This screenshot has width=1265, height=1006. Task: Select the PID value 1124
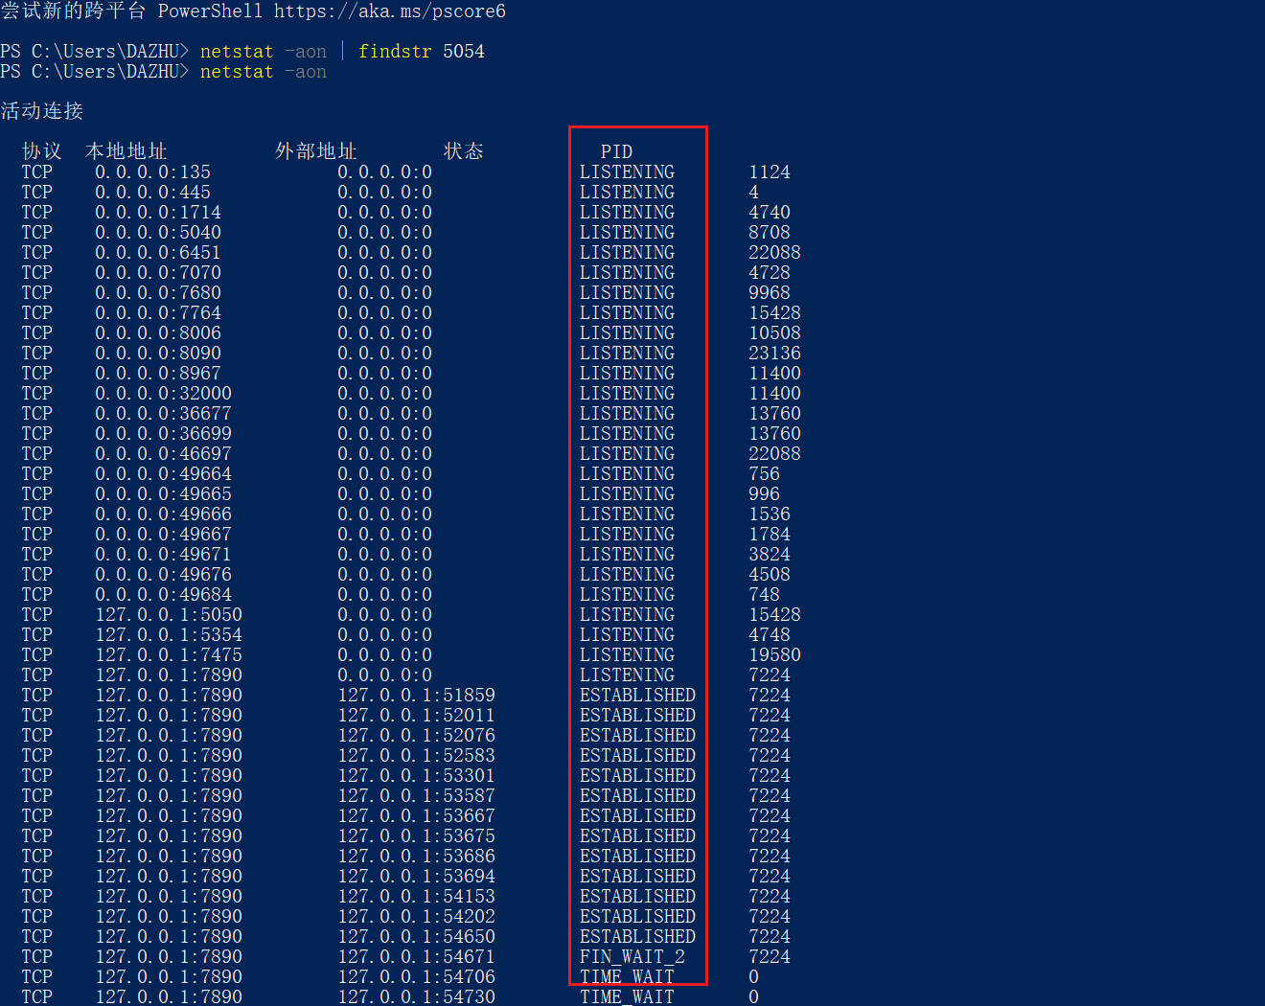(x=770, y=172)
